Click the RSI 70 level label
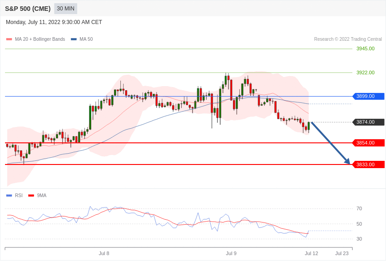 click(359, 209)
